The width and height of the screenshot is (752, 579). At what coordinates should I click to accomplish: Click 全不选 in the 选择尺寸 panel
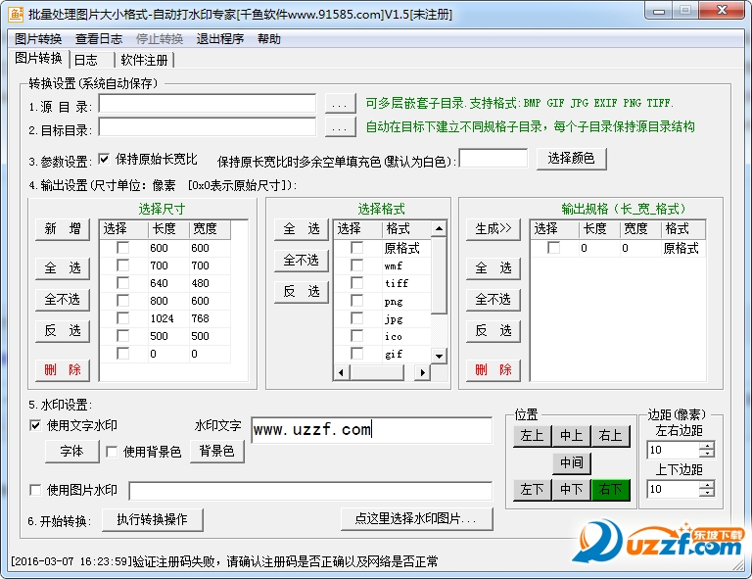63,300
